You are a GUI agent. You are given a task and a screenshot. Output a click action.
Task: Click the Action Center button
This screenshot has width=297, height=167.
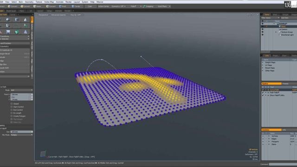(103, 6)
